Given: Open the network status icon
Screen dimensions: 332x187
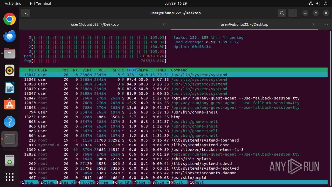Looking at the screenshot, I should click(311, 4).
